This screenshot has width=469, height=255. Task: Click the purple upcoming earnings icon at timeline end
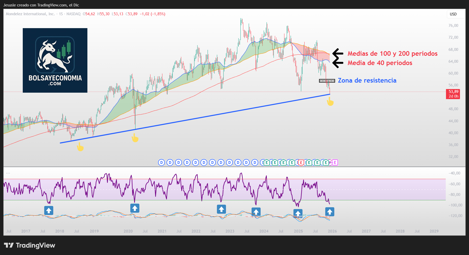pos(335,163)
